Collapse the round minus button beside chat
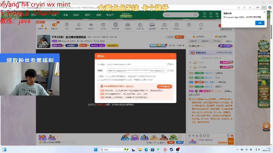Viewport: 273px width, 153px height. (264, 37)
